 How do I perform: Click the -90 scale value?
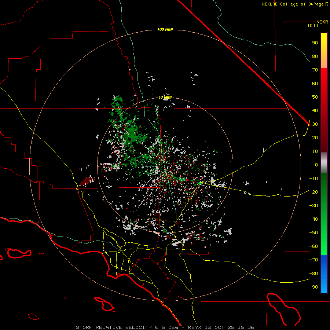tap(313, 287)
